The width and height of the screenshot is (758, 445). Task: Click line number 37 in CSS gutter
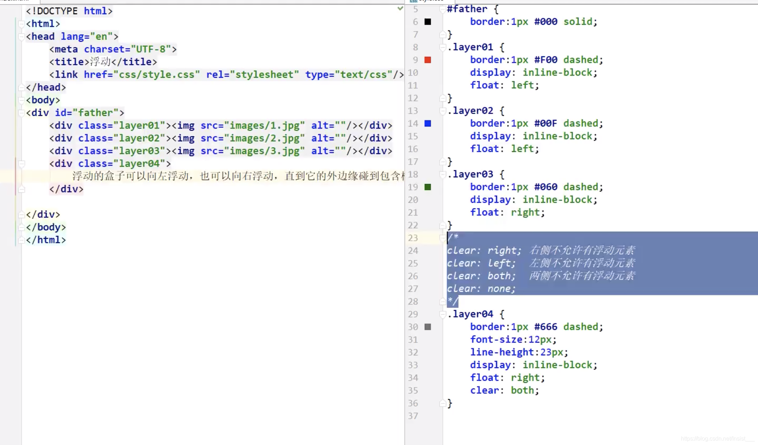click(x=413, y=416)
